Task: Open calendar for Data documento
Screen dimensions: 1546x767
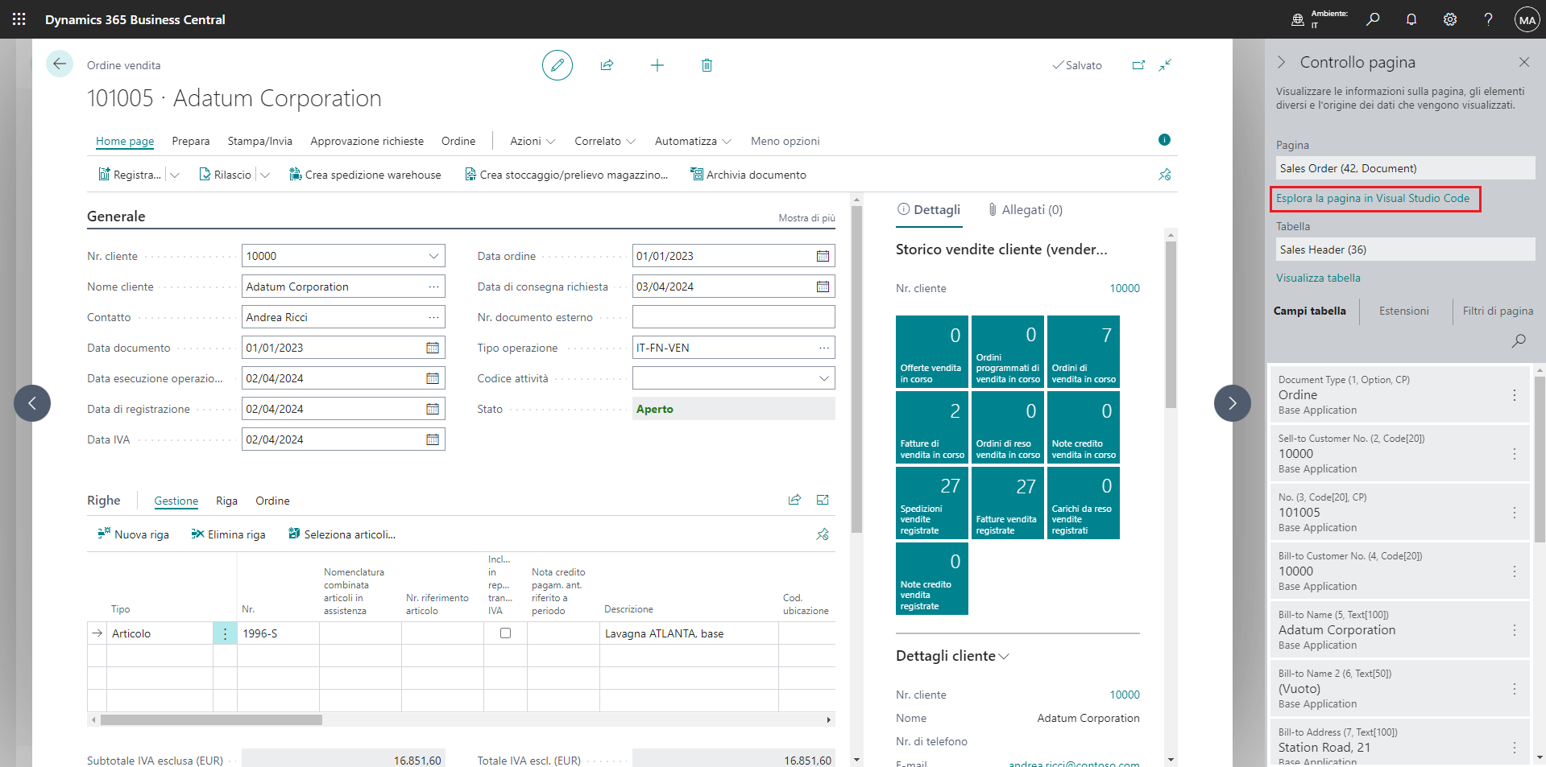Action: 433,348
